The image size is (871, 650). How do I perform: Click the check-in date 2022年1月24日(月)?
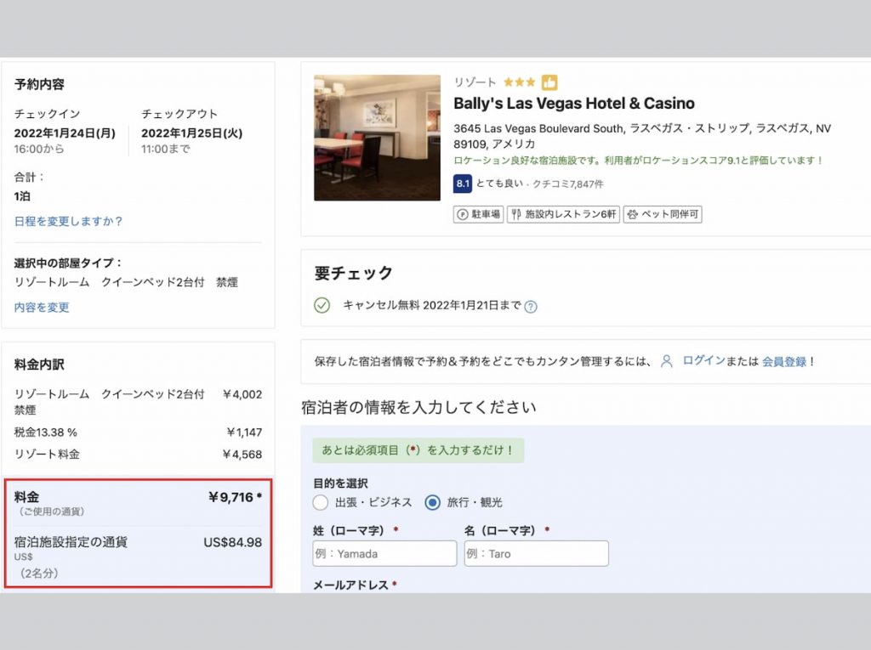(x=65, y=133)
